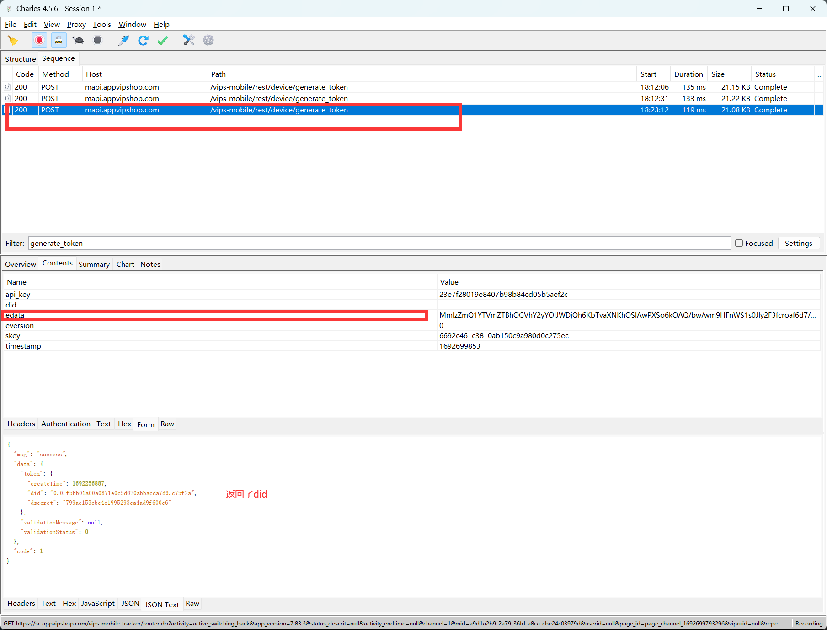This screenshot has height=630, width=827.
Task: Click the filter Settings button
Action: click(x=798, y=243)
